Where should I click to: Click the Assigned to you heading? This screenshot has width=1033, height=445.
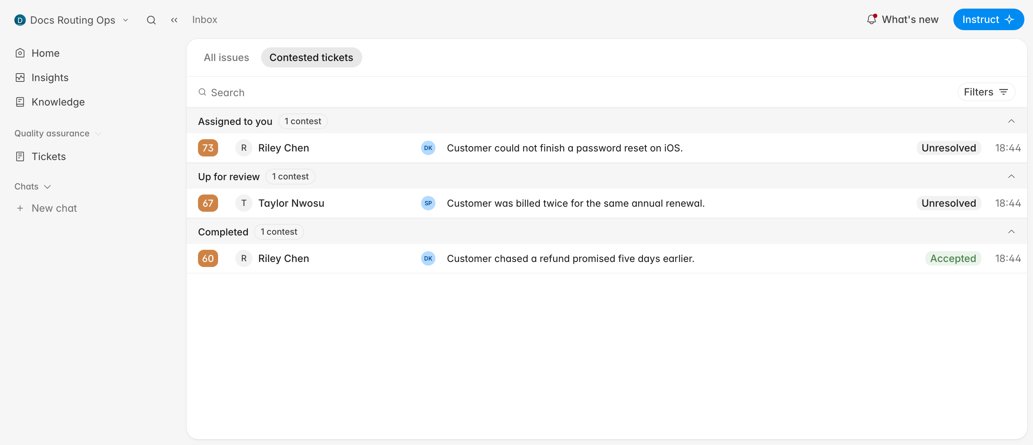point(235,121)
